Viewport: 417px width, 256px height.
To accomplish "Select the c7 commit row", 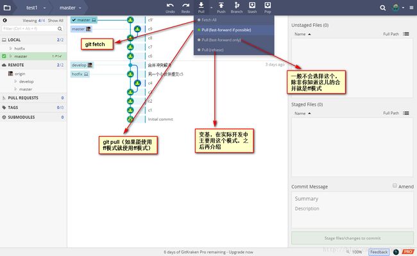I will tap(150, 47).
